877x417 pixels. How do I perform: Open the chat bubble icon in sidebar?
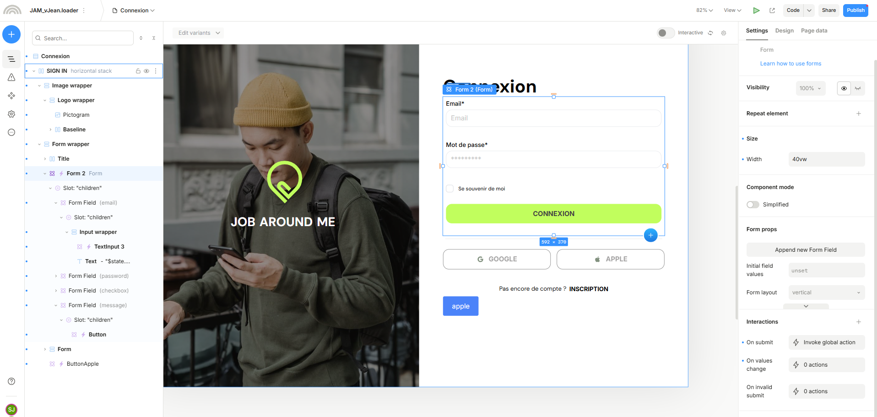click(x=11, y=132)
